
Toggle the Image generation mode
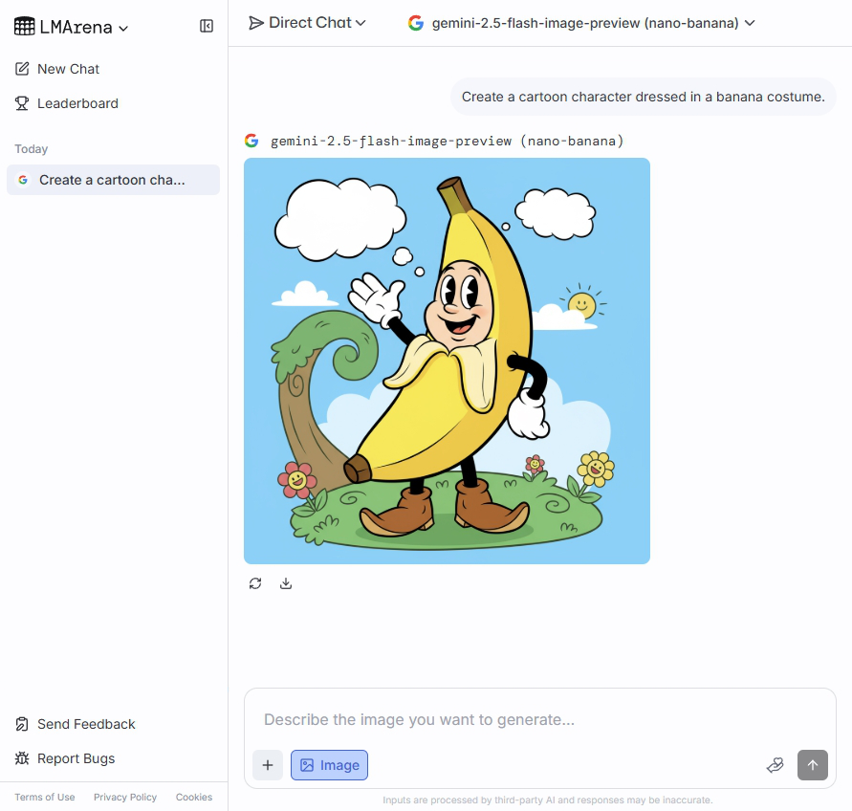tap(329, 765)
